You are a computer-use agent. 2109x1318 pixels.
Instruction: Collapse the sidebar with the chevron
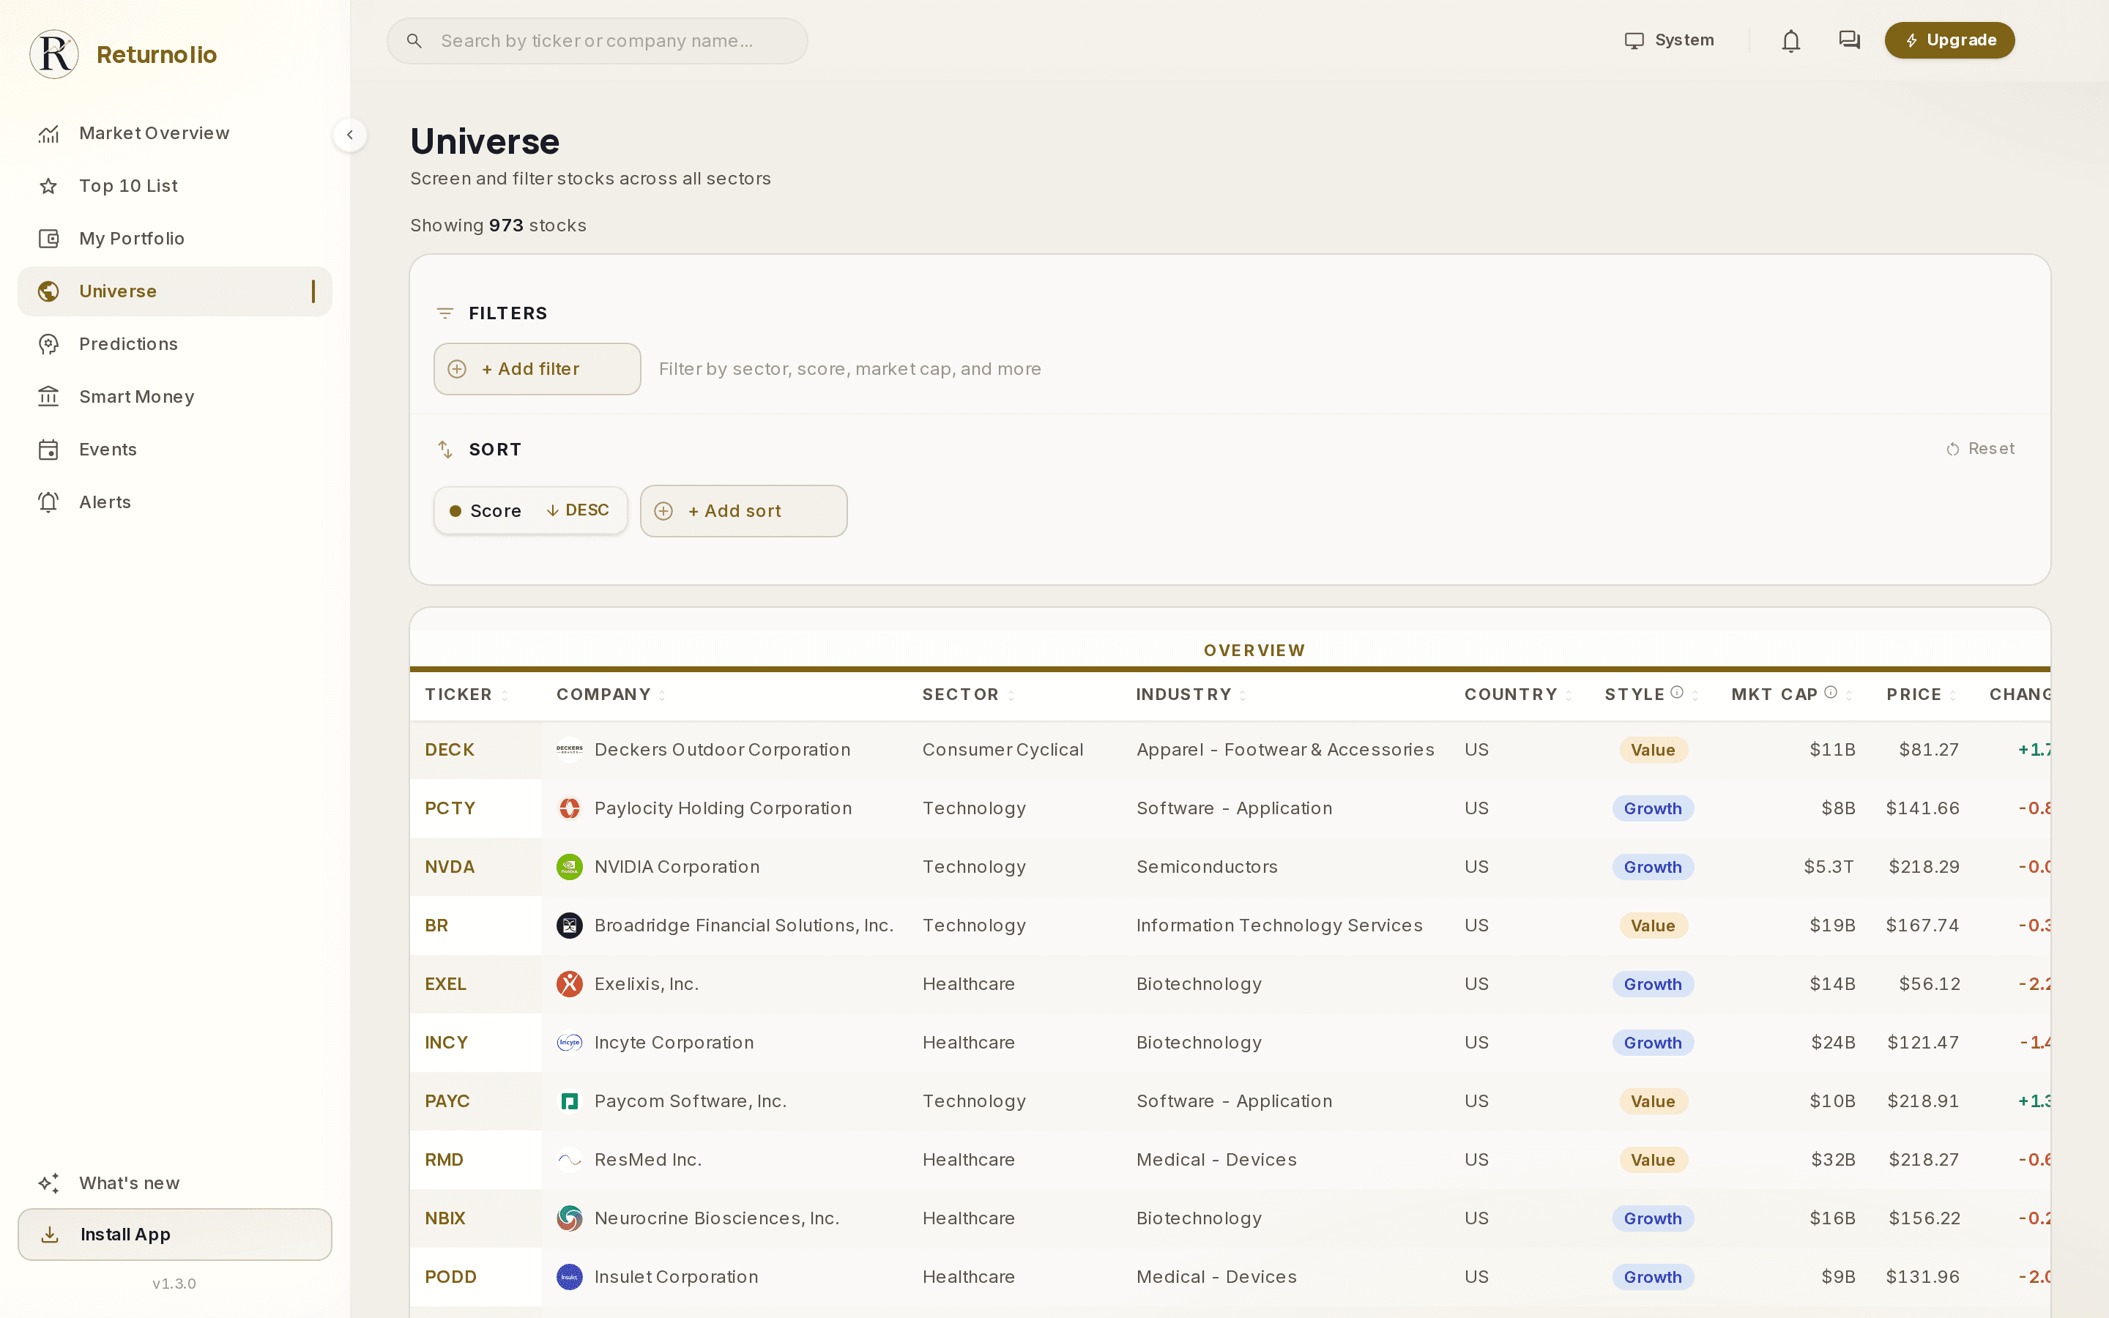point(349,134)
